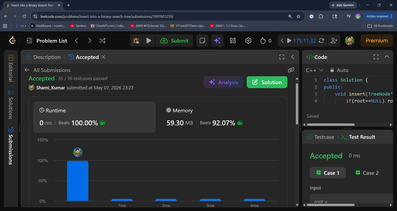Image resolution: width=397 pixels, height=211 pixels.
Task: Open the settings gear icon
Action: [x=248, y=41]
